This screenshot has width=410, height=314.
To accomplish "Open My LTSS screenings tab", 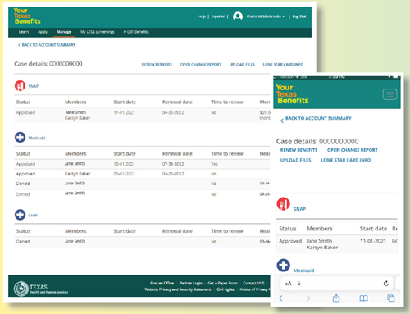I will [98, 32].
